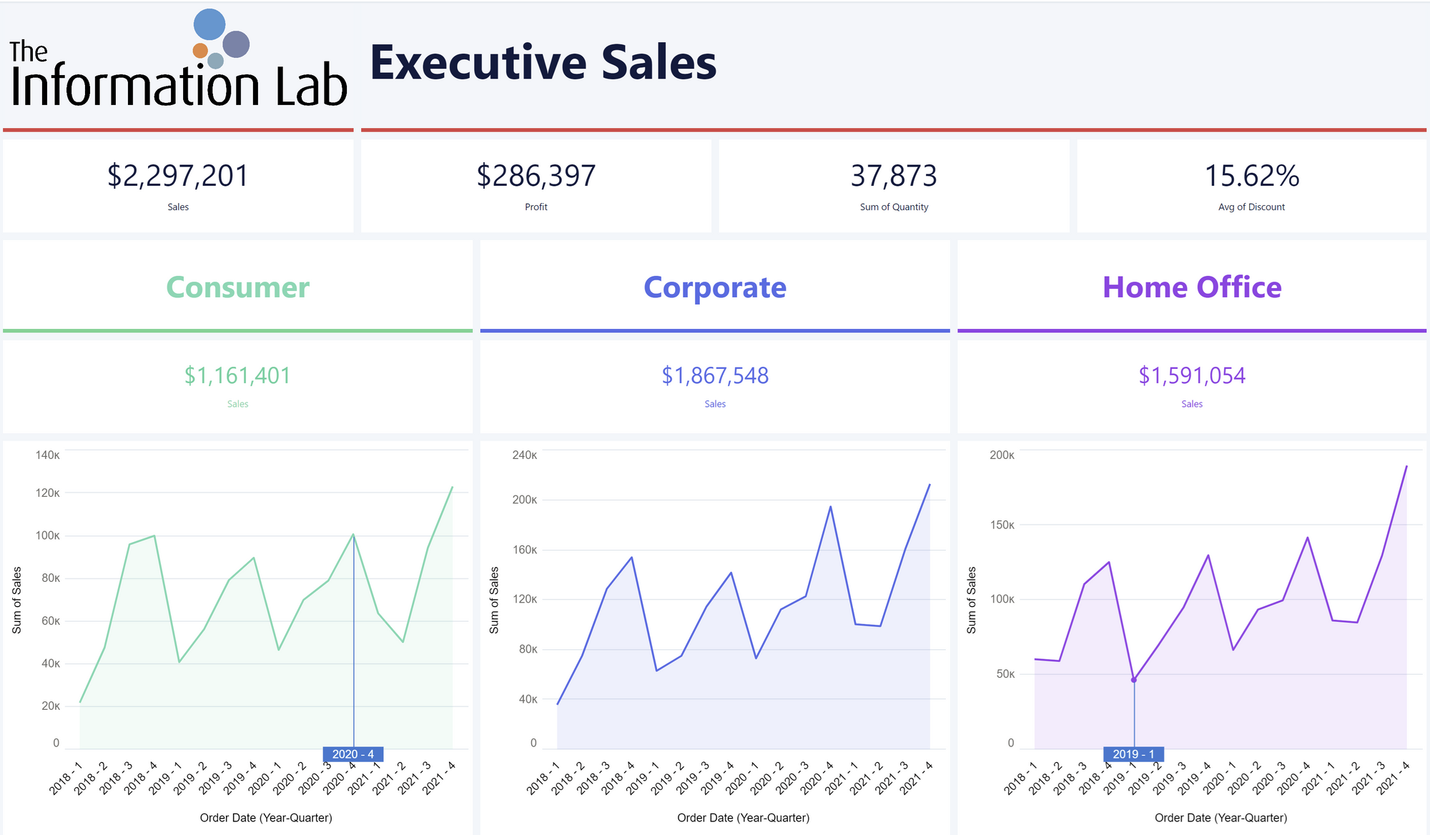Click the 15.62% Avg of Discount card
1430x835 pixels.
(1251, 185)
